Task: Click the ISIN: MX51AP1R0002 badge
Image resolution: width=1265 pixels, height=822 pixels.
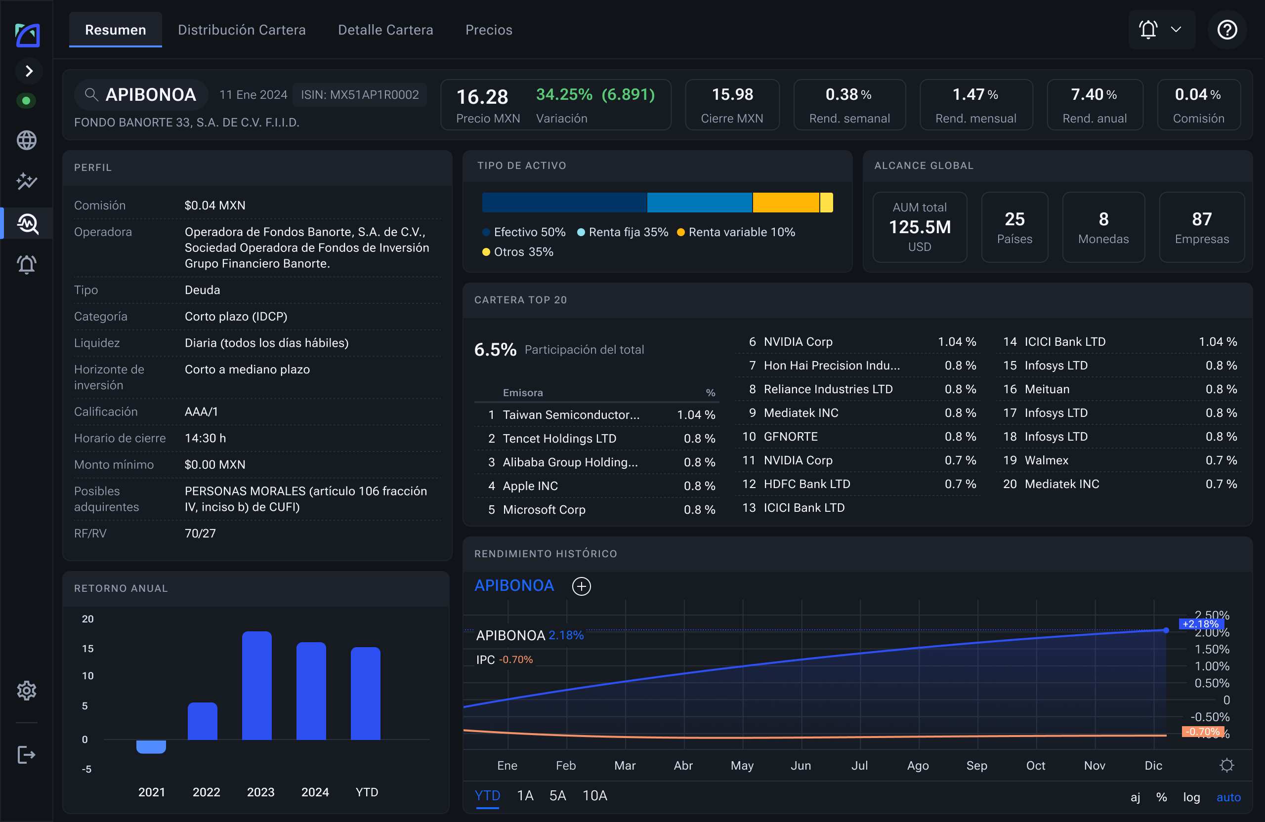Action: (360, 94)
